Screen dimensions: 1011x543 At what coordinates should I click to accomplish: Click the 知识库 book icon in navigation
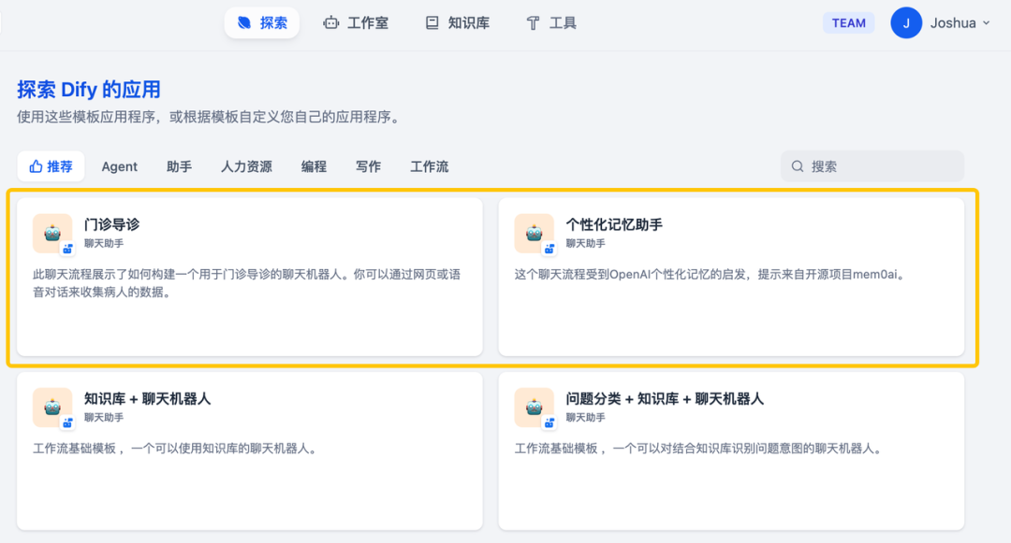click(432, 22)
